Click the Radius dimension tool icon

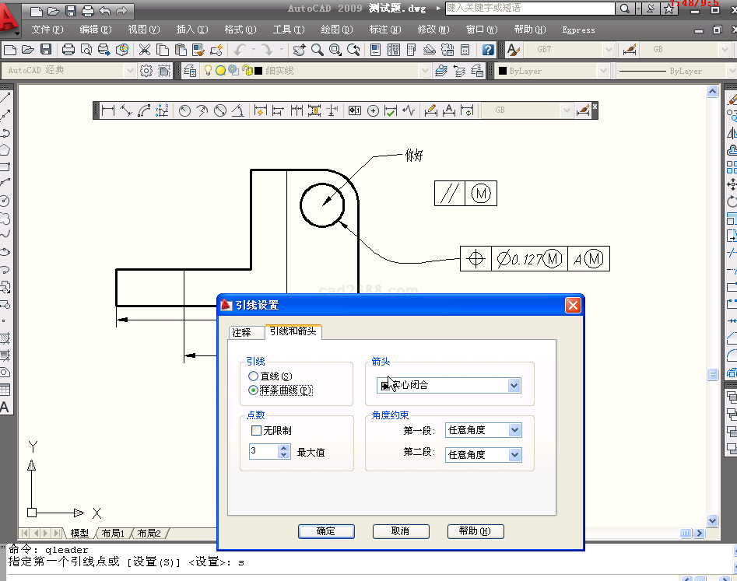(184, 110)
